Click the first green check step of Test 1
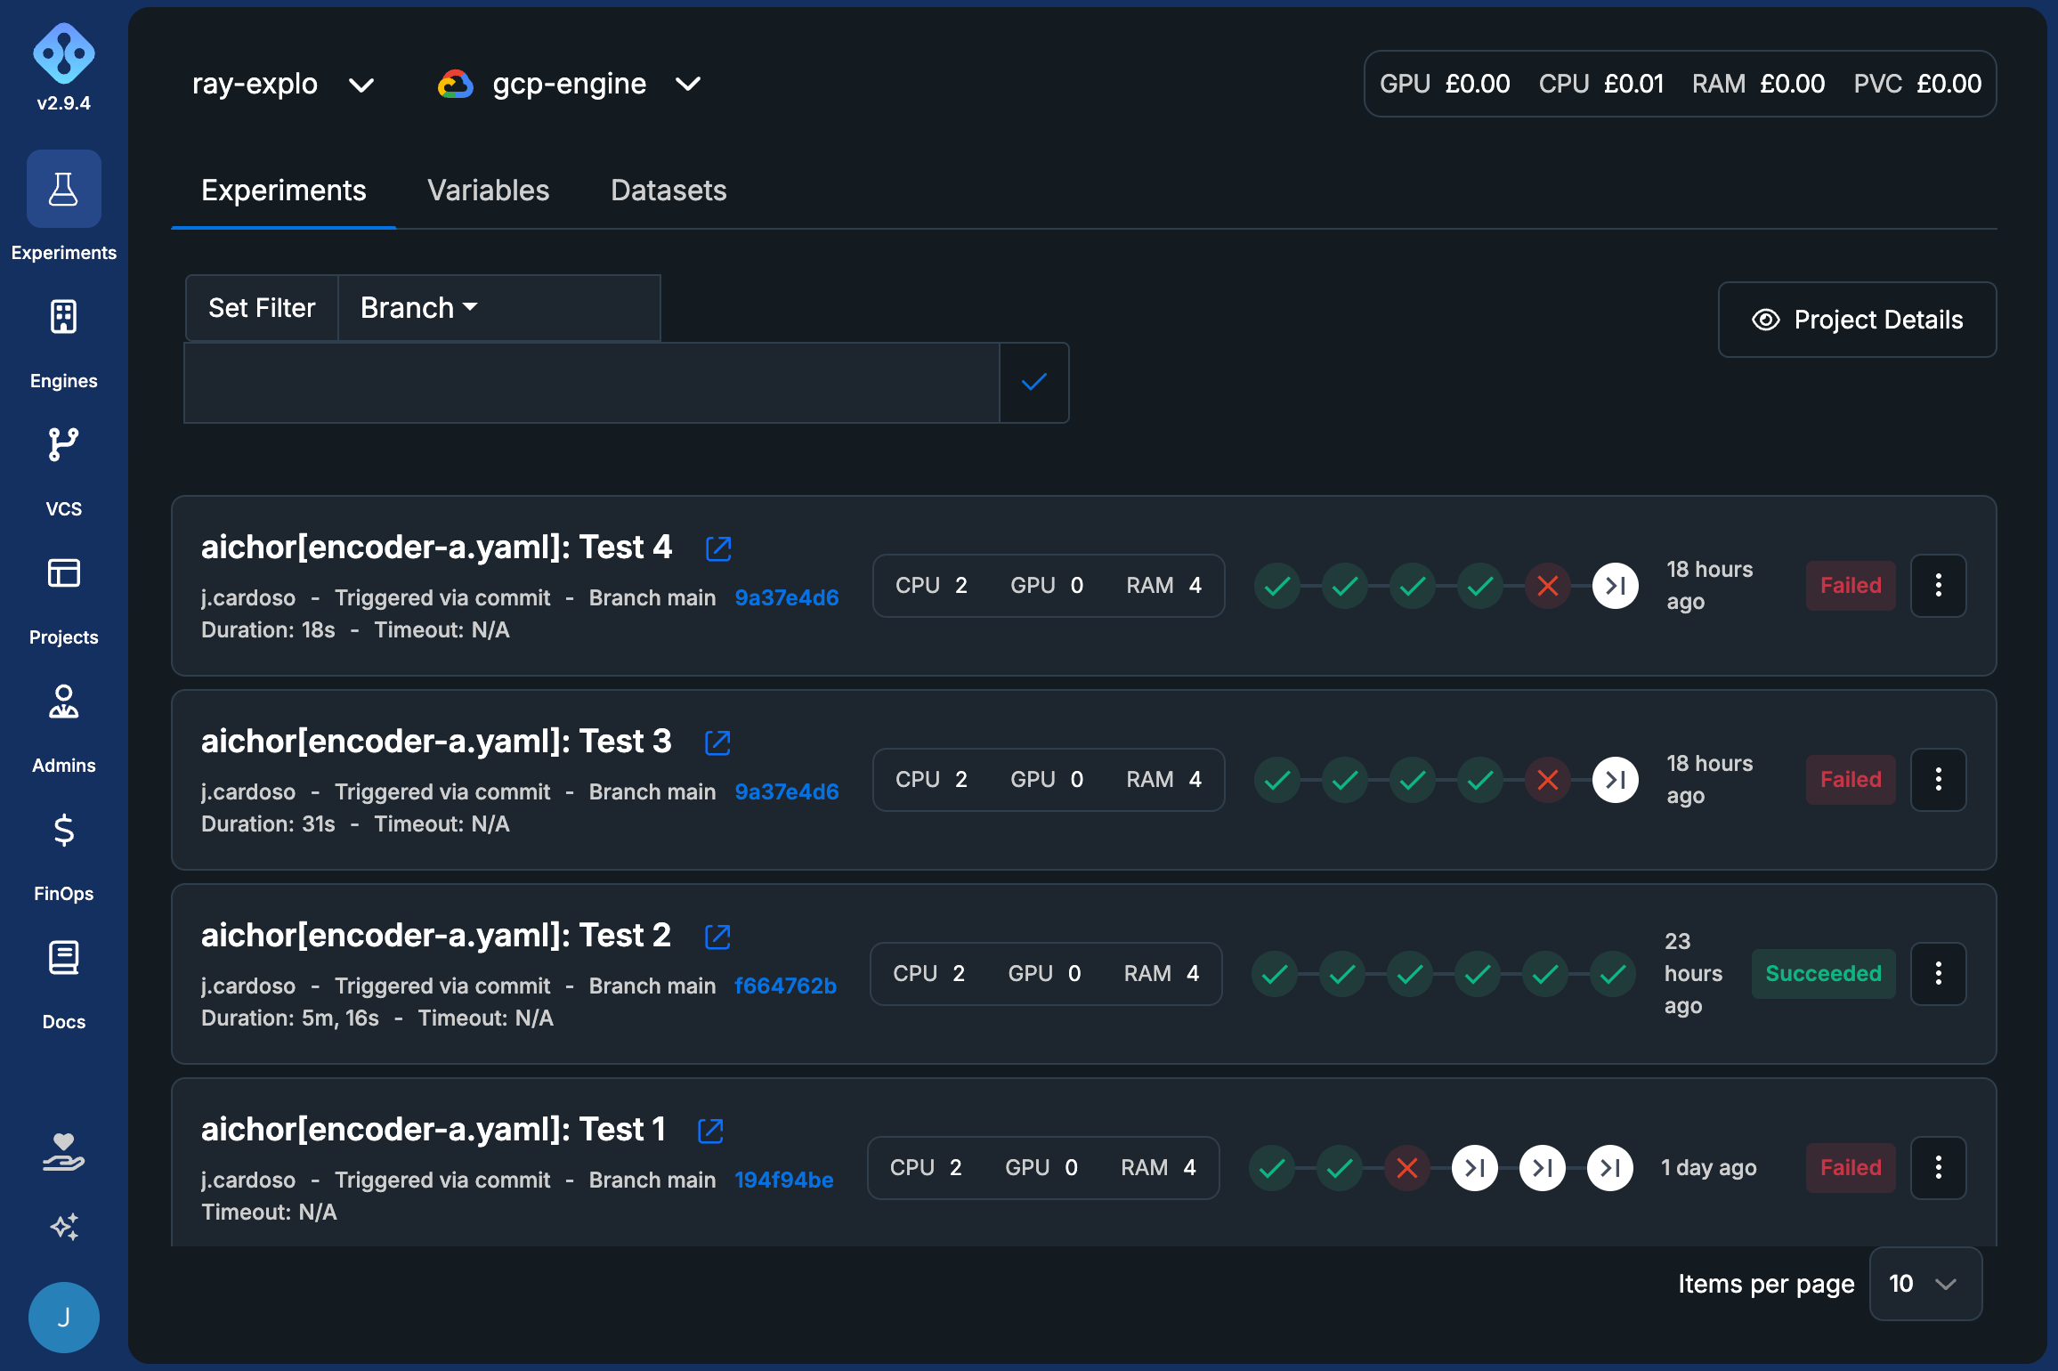Image resolution: width=2058 pixels, height=1371 pixels. click(x=1272, y=1168)
